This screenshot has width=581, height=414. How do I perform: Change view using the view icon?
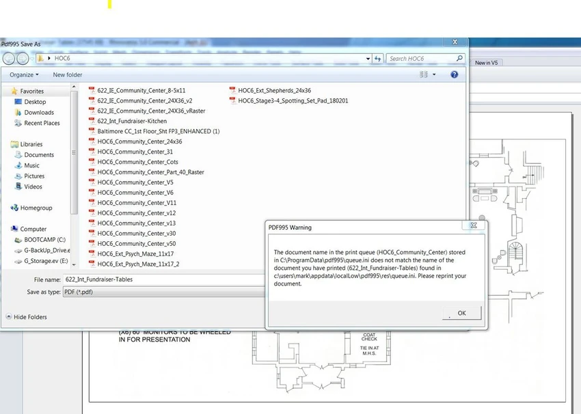pyautogui.click(x=424, y=74)
